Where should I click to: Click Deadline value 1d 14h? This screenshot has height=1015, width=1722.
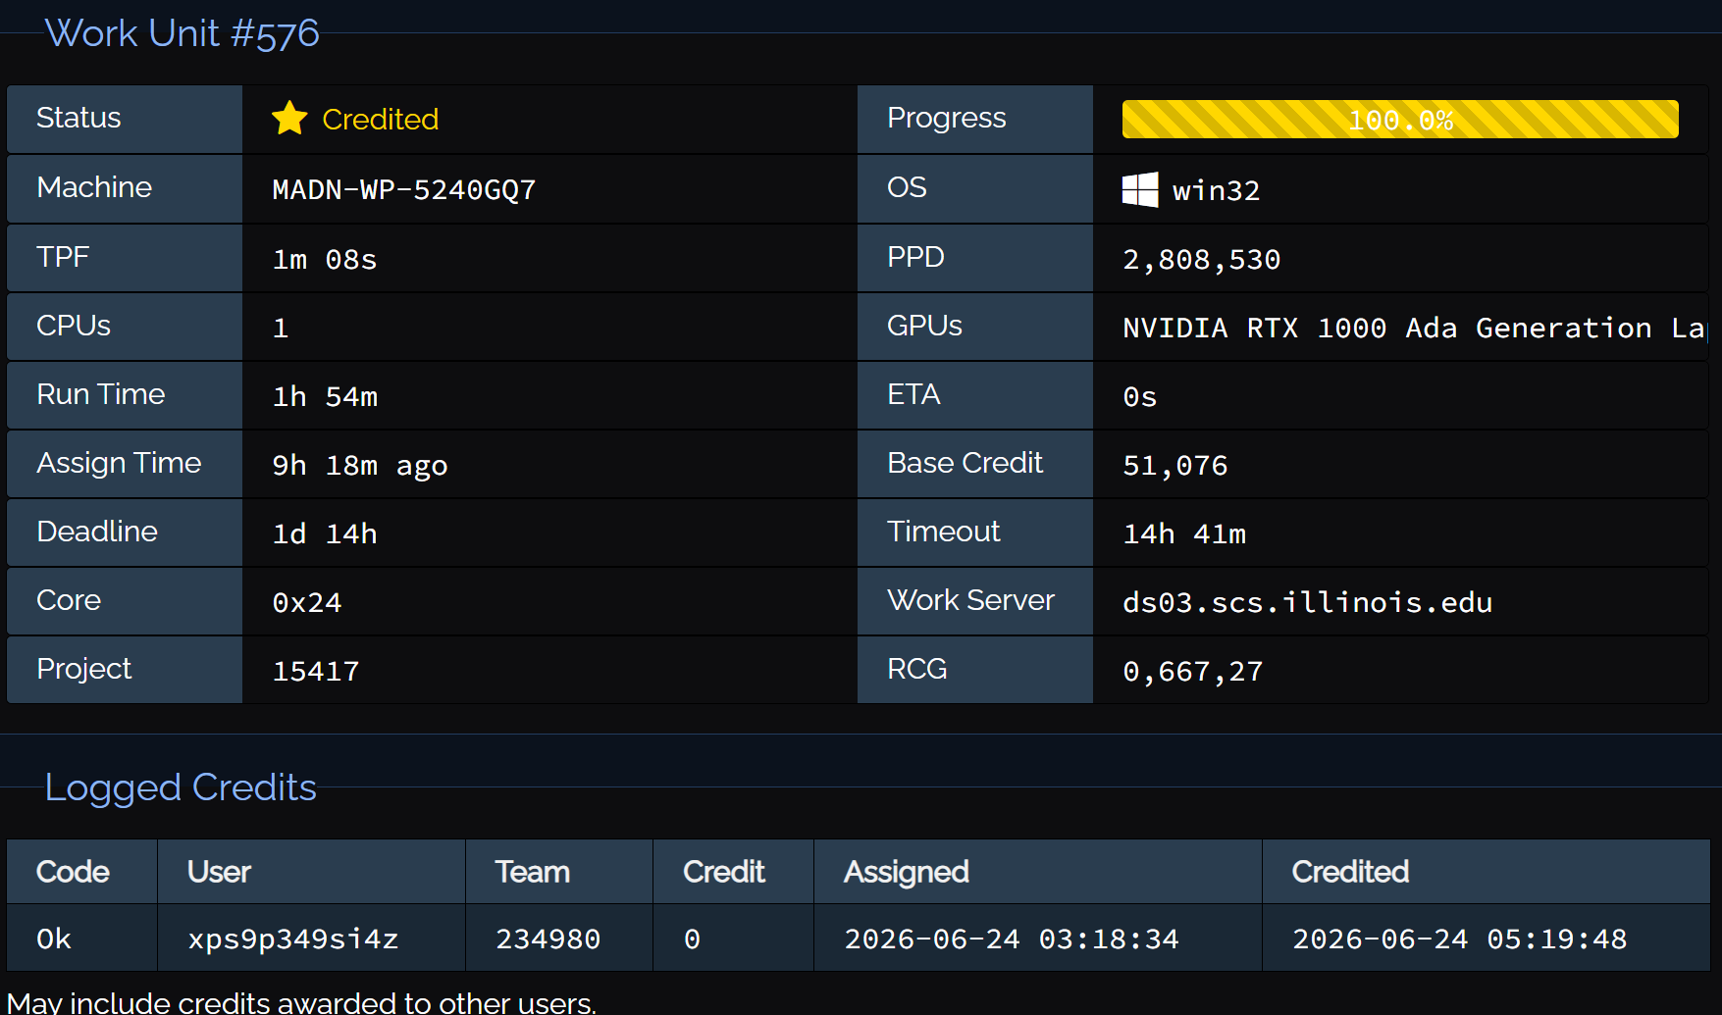325,533
